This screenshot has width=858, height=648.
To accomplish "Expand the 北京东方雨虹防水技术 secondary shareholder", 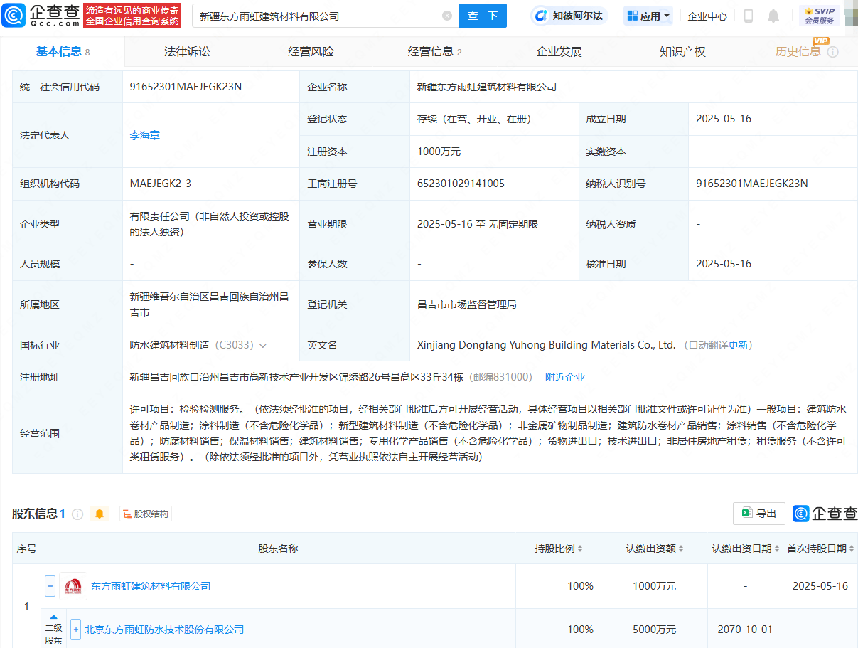I will point(76,629).
